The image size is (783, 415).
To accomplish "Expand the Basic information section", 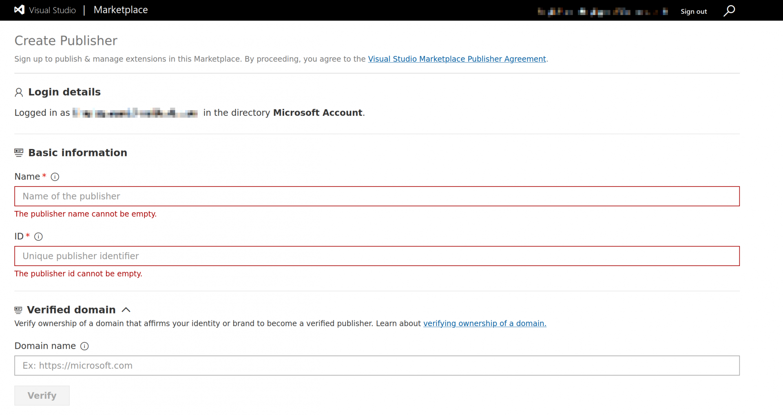I will 77,153.
